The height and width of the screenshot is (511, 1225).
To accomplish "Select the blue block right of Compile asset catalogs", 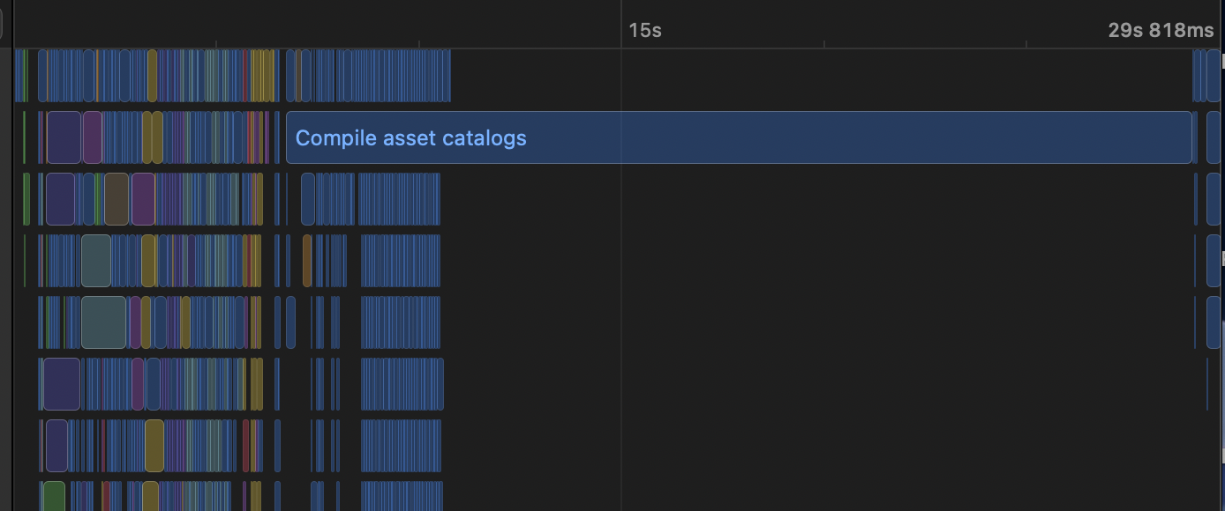I will click(x=1214, y=137).
